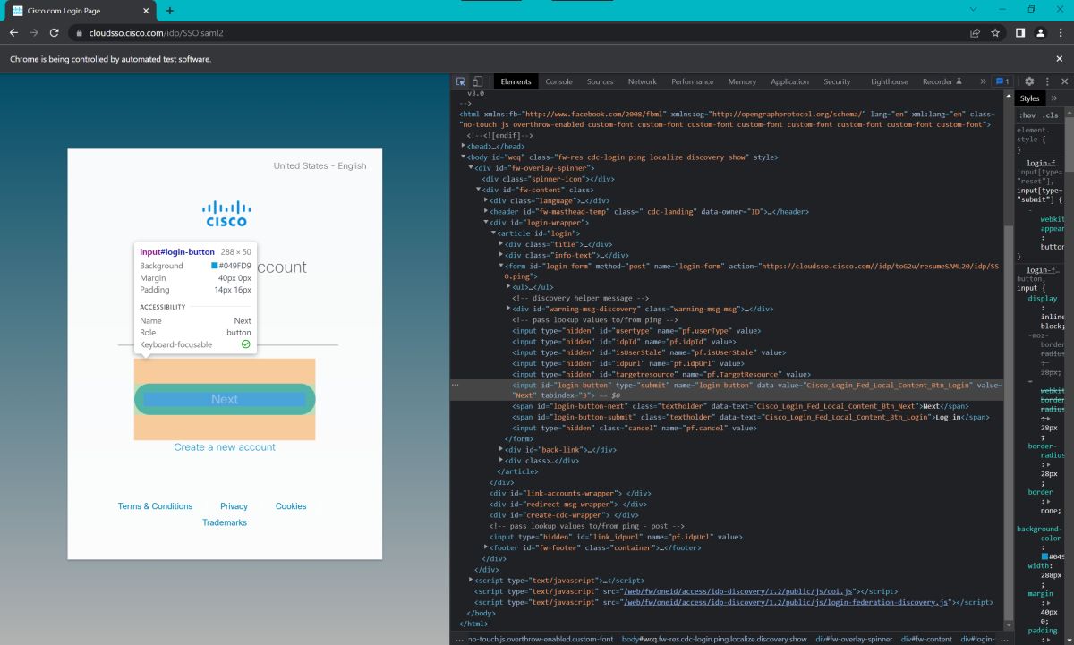The height and width of the screenshot is (645, 1074).
Task: Select body#wcq breadcrumb in DOM path
Action: (714, 639)
